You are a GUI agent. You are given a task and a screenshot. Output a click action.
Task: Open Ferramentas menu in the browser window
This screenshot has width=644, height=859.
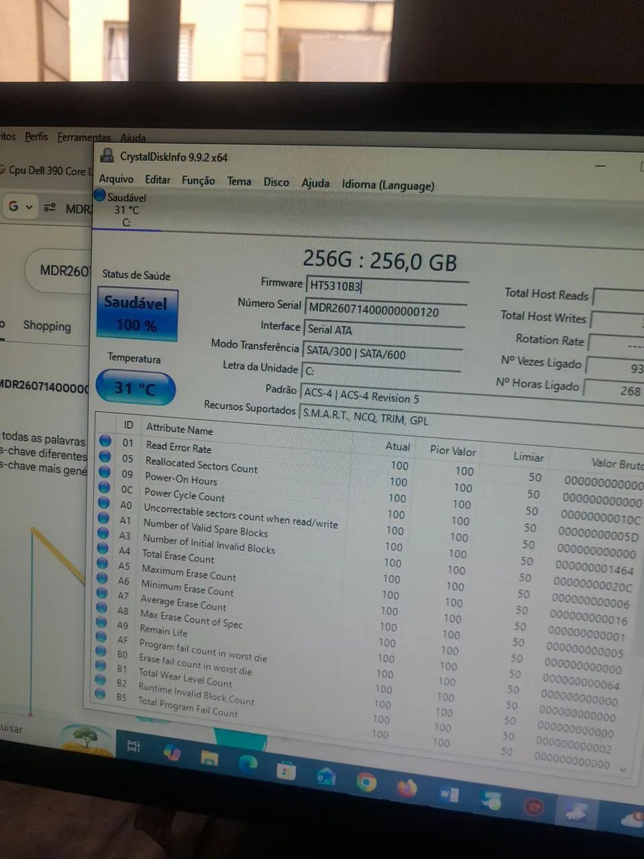click(83, 137)
